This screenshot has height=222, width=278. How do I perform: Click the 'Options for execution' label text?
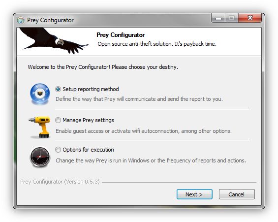pyautogui.click(x=88, y=150)
